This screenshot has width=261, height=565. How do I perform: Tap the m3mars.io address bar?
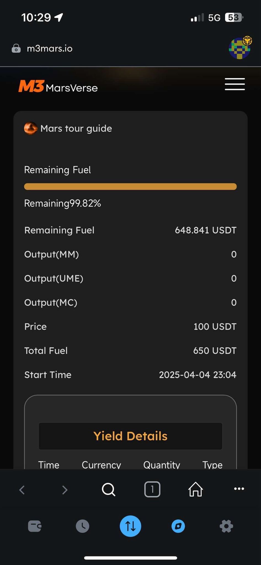click(50, 49)
